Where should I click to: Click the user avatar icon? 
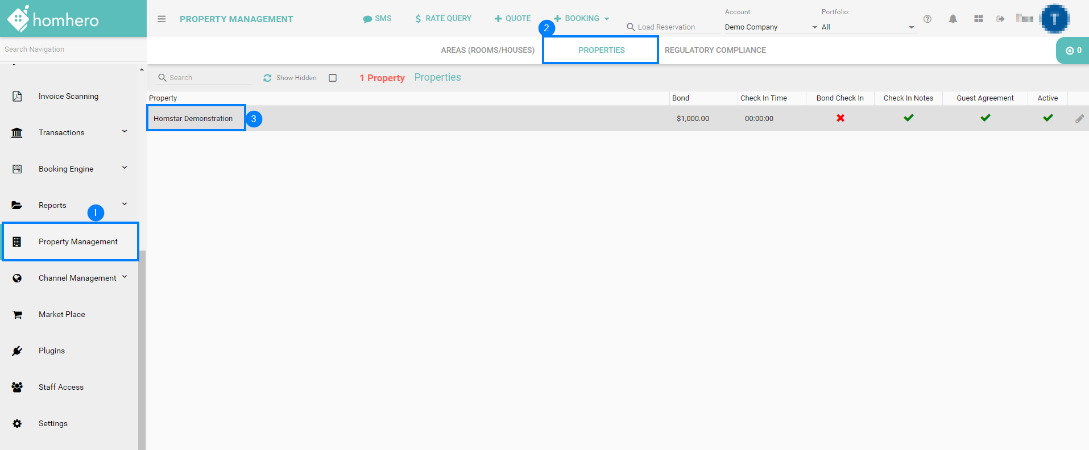point(1054,19)
